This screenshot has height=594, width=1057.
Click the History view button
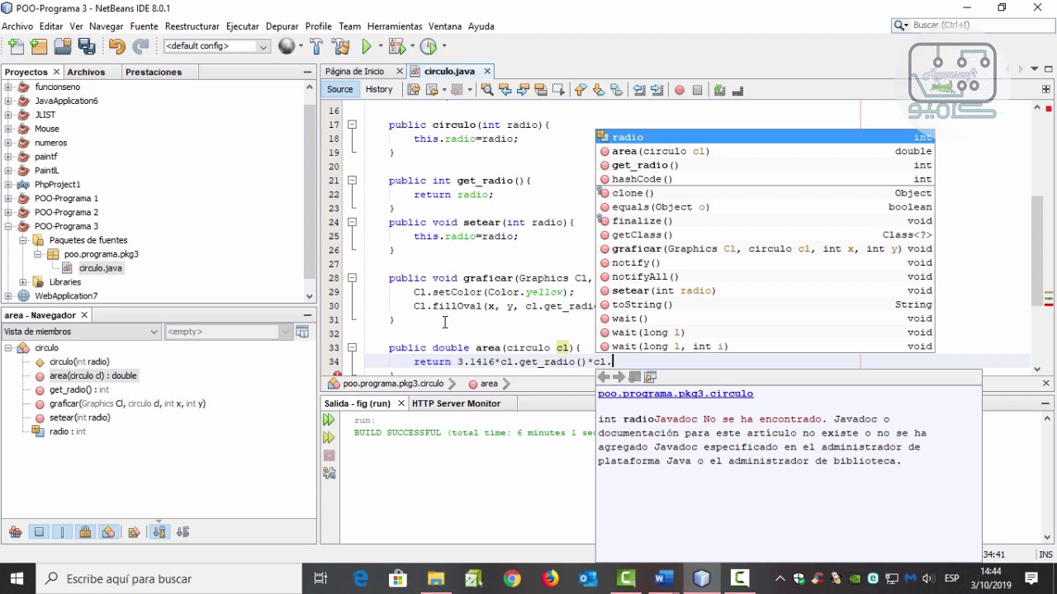[x=379, y=90]
